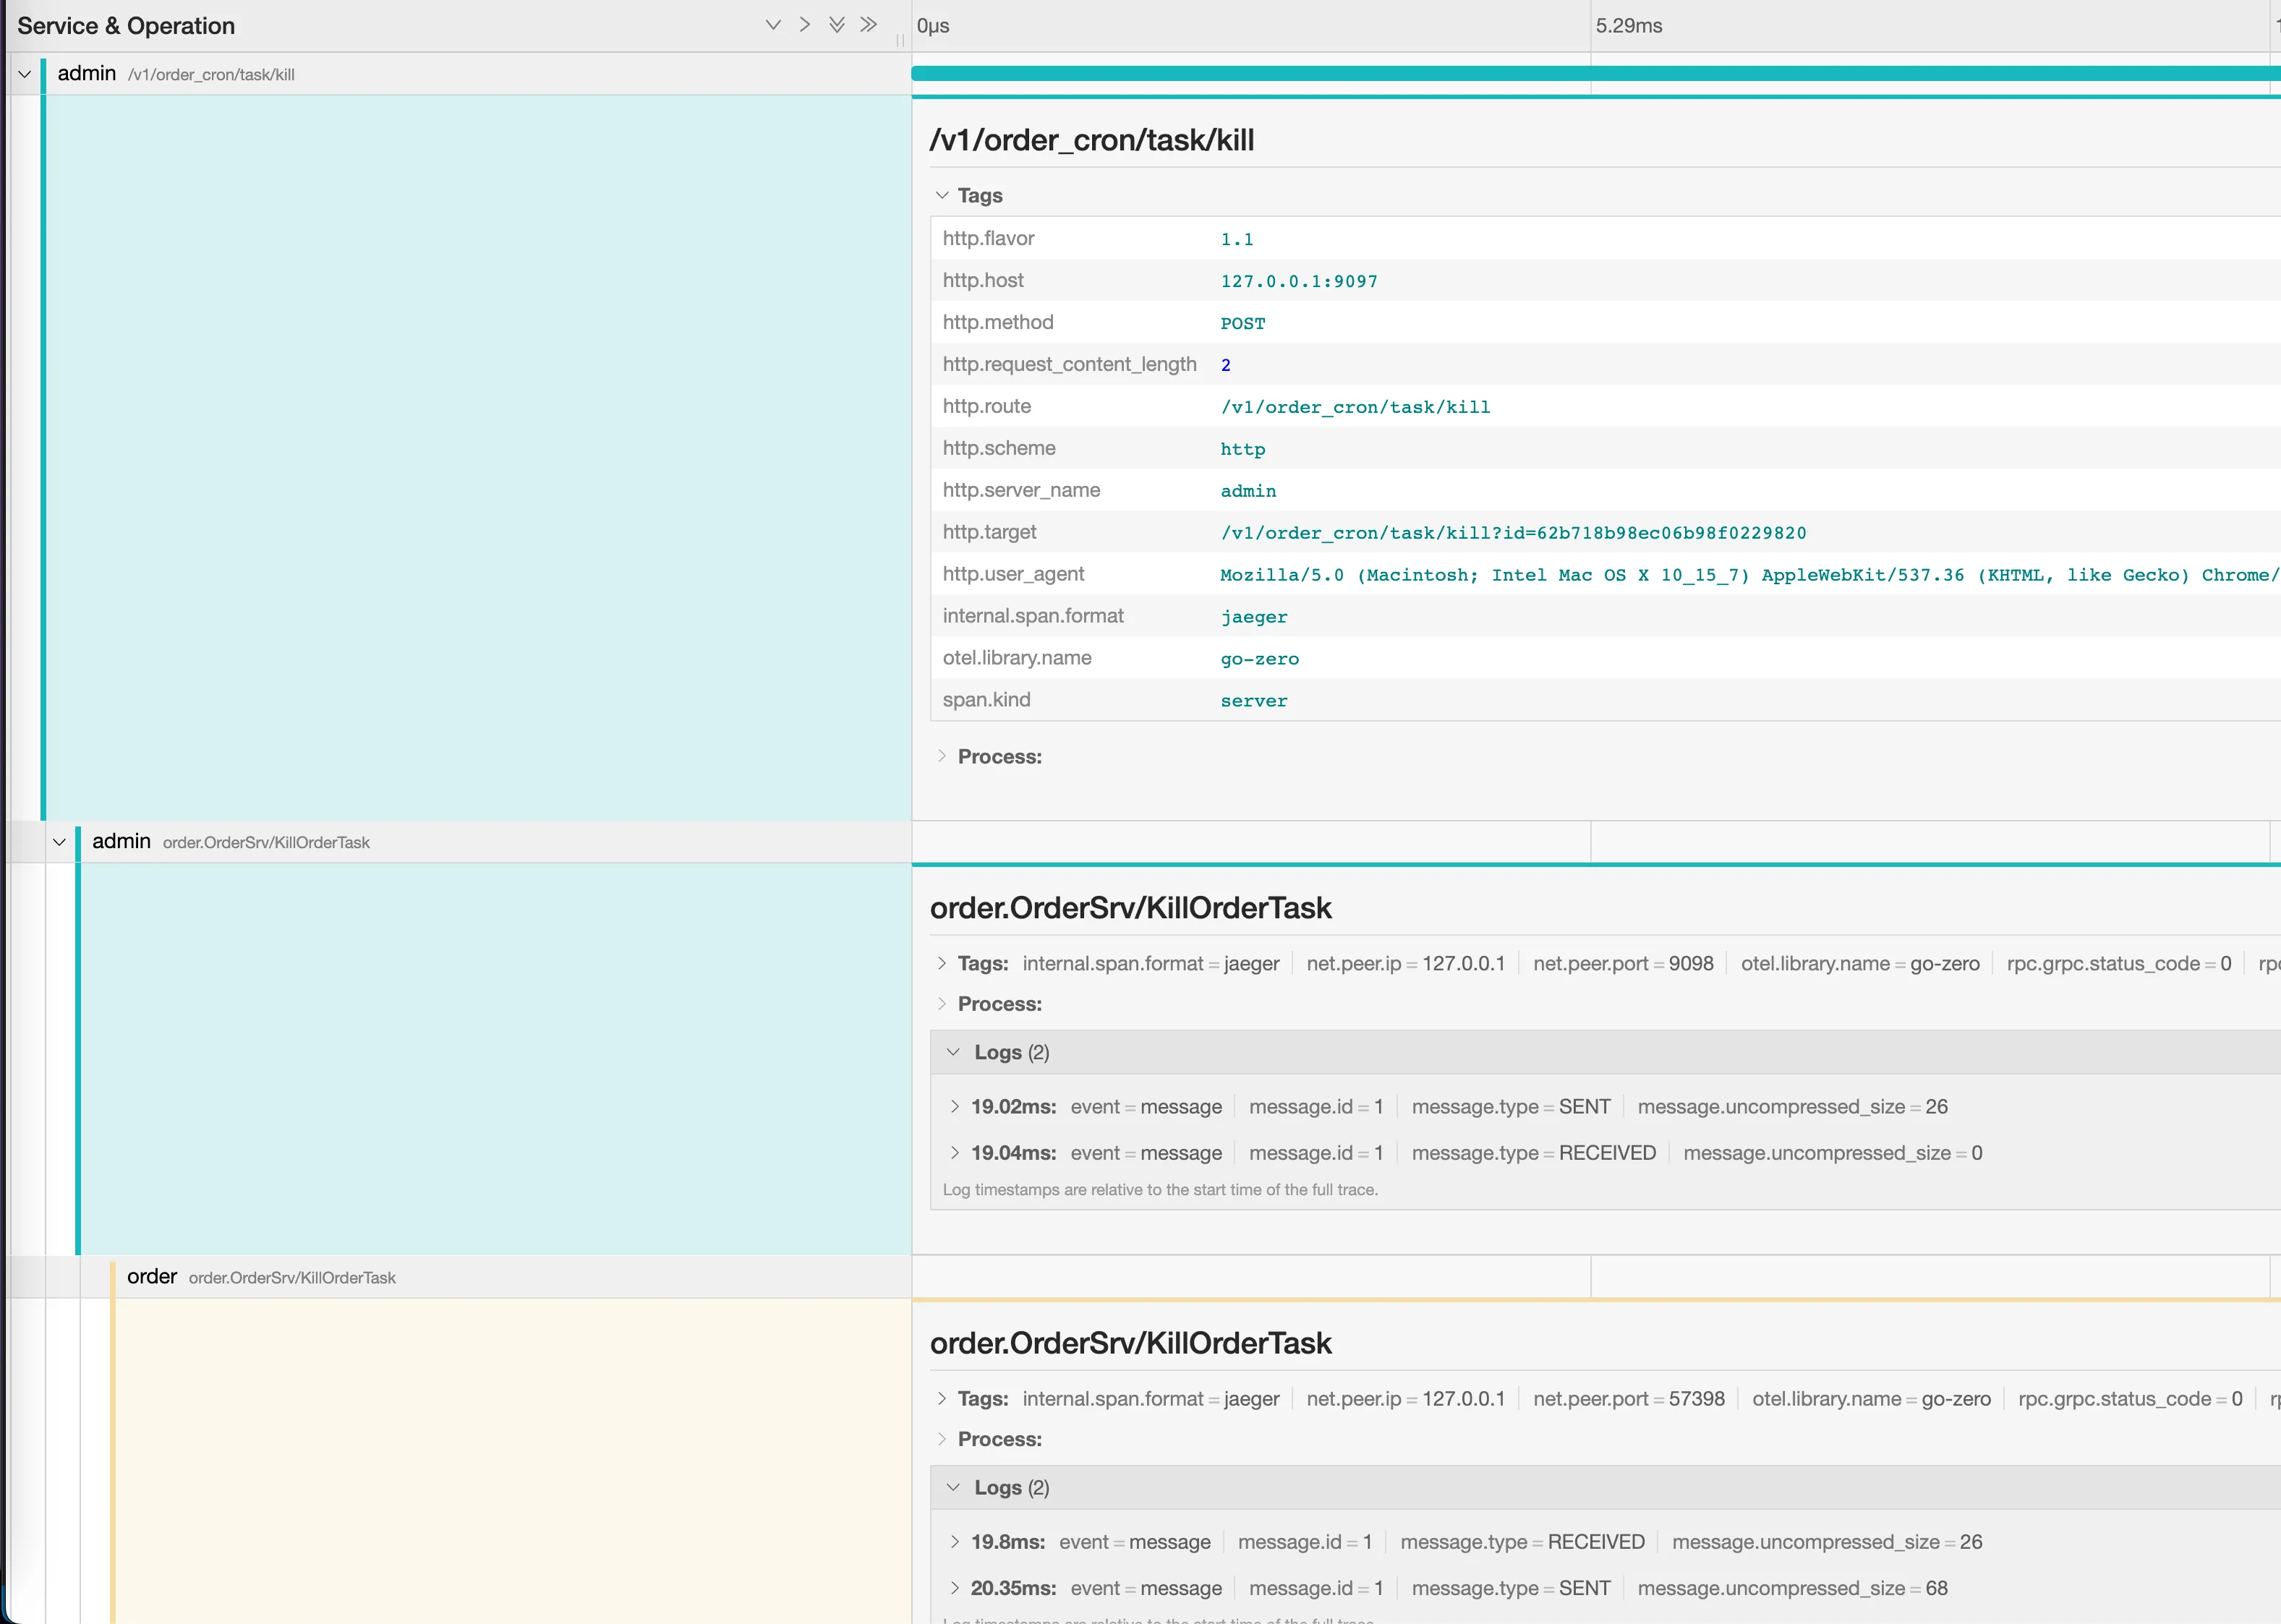
Task: Click the Service & Operation column header
Action: pyautogui.click(x=126, y=26)
